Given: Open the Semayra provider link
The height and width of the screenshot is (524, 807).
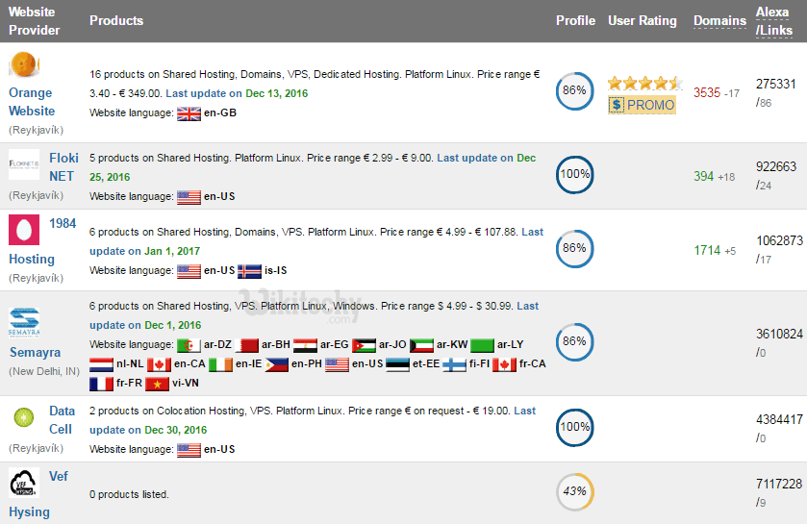Looking at the screenshot, I should click(x=35, y=353).
